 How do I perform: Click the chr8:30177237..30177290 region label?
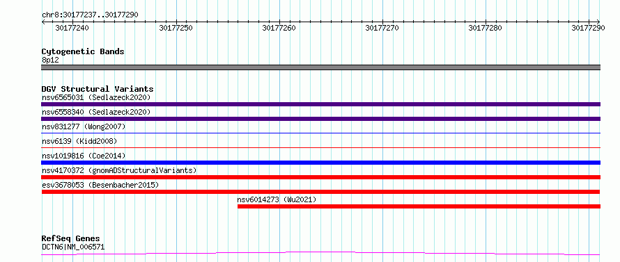coord(90,15)
